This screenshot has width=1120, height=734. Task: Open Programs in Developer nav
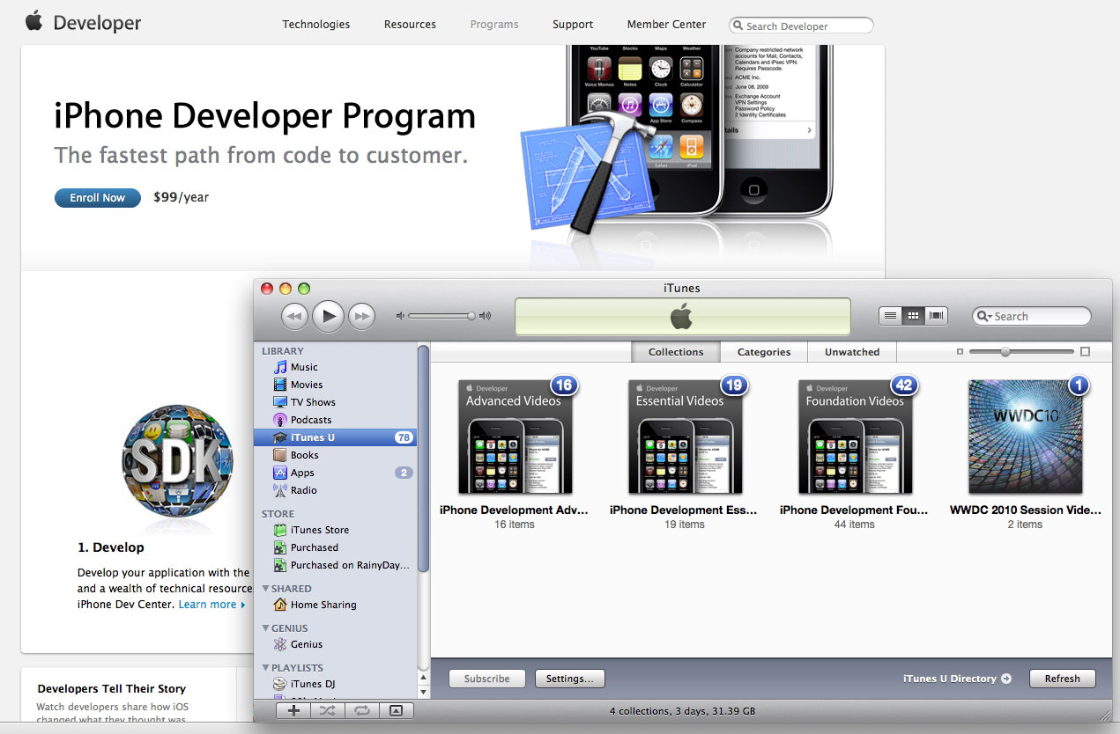pyautogui.click(x=494, y=25)
